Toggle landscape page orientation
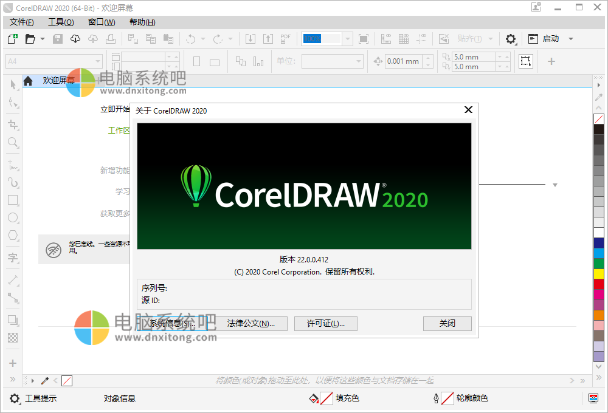 point(215,62)
